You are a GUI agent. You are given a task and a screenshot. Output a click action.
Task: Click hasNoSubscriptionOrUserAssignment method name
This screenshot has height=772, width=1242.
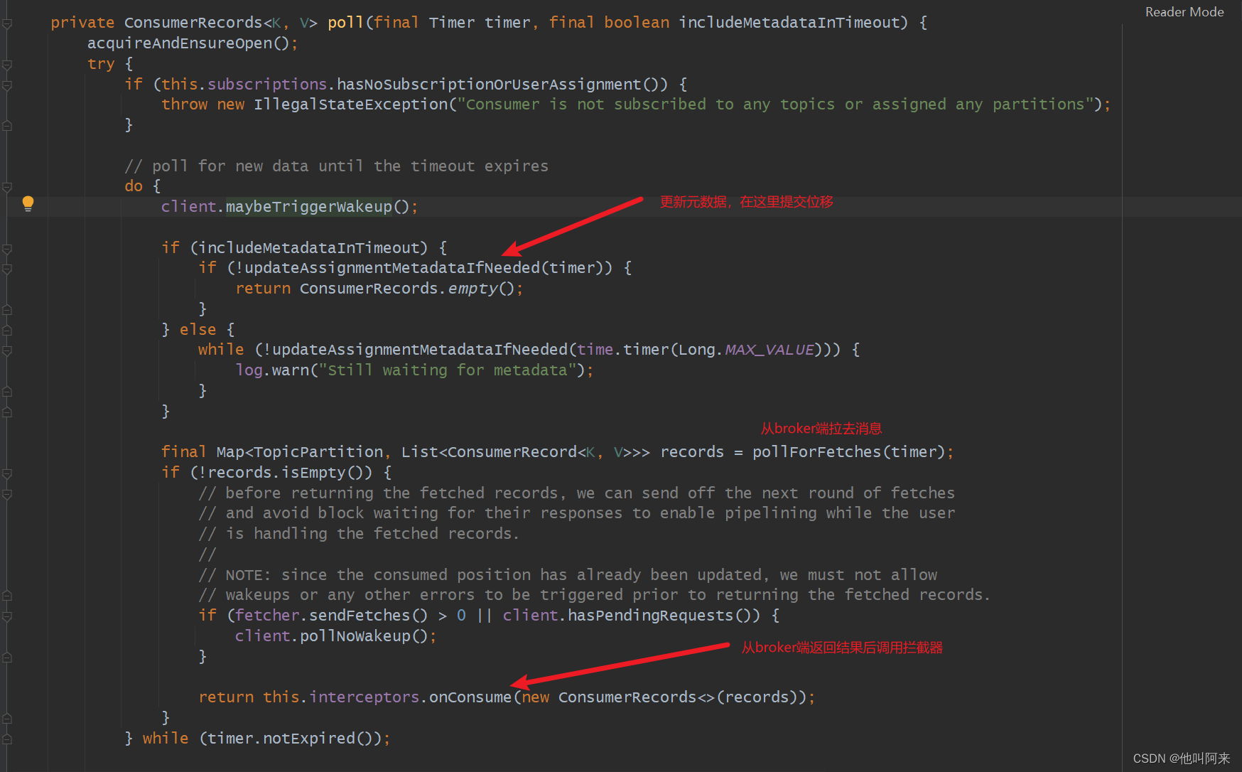point(489,85)
